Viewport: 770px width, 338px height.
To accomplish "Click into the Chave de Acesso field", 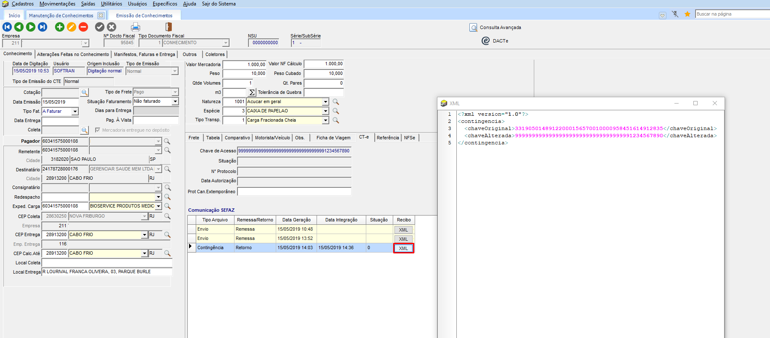I will 294,151.
